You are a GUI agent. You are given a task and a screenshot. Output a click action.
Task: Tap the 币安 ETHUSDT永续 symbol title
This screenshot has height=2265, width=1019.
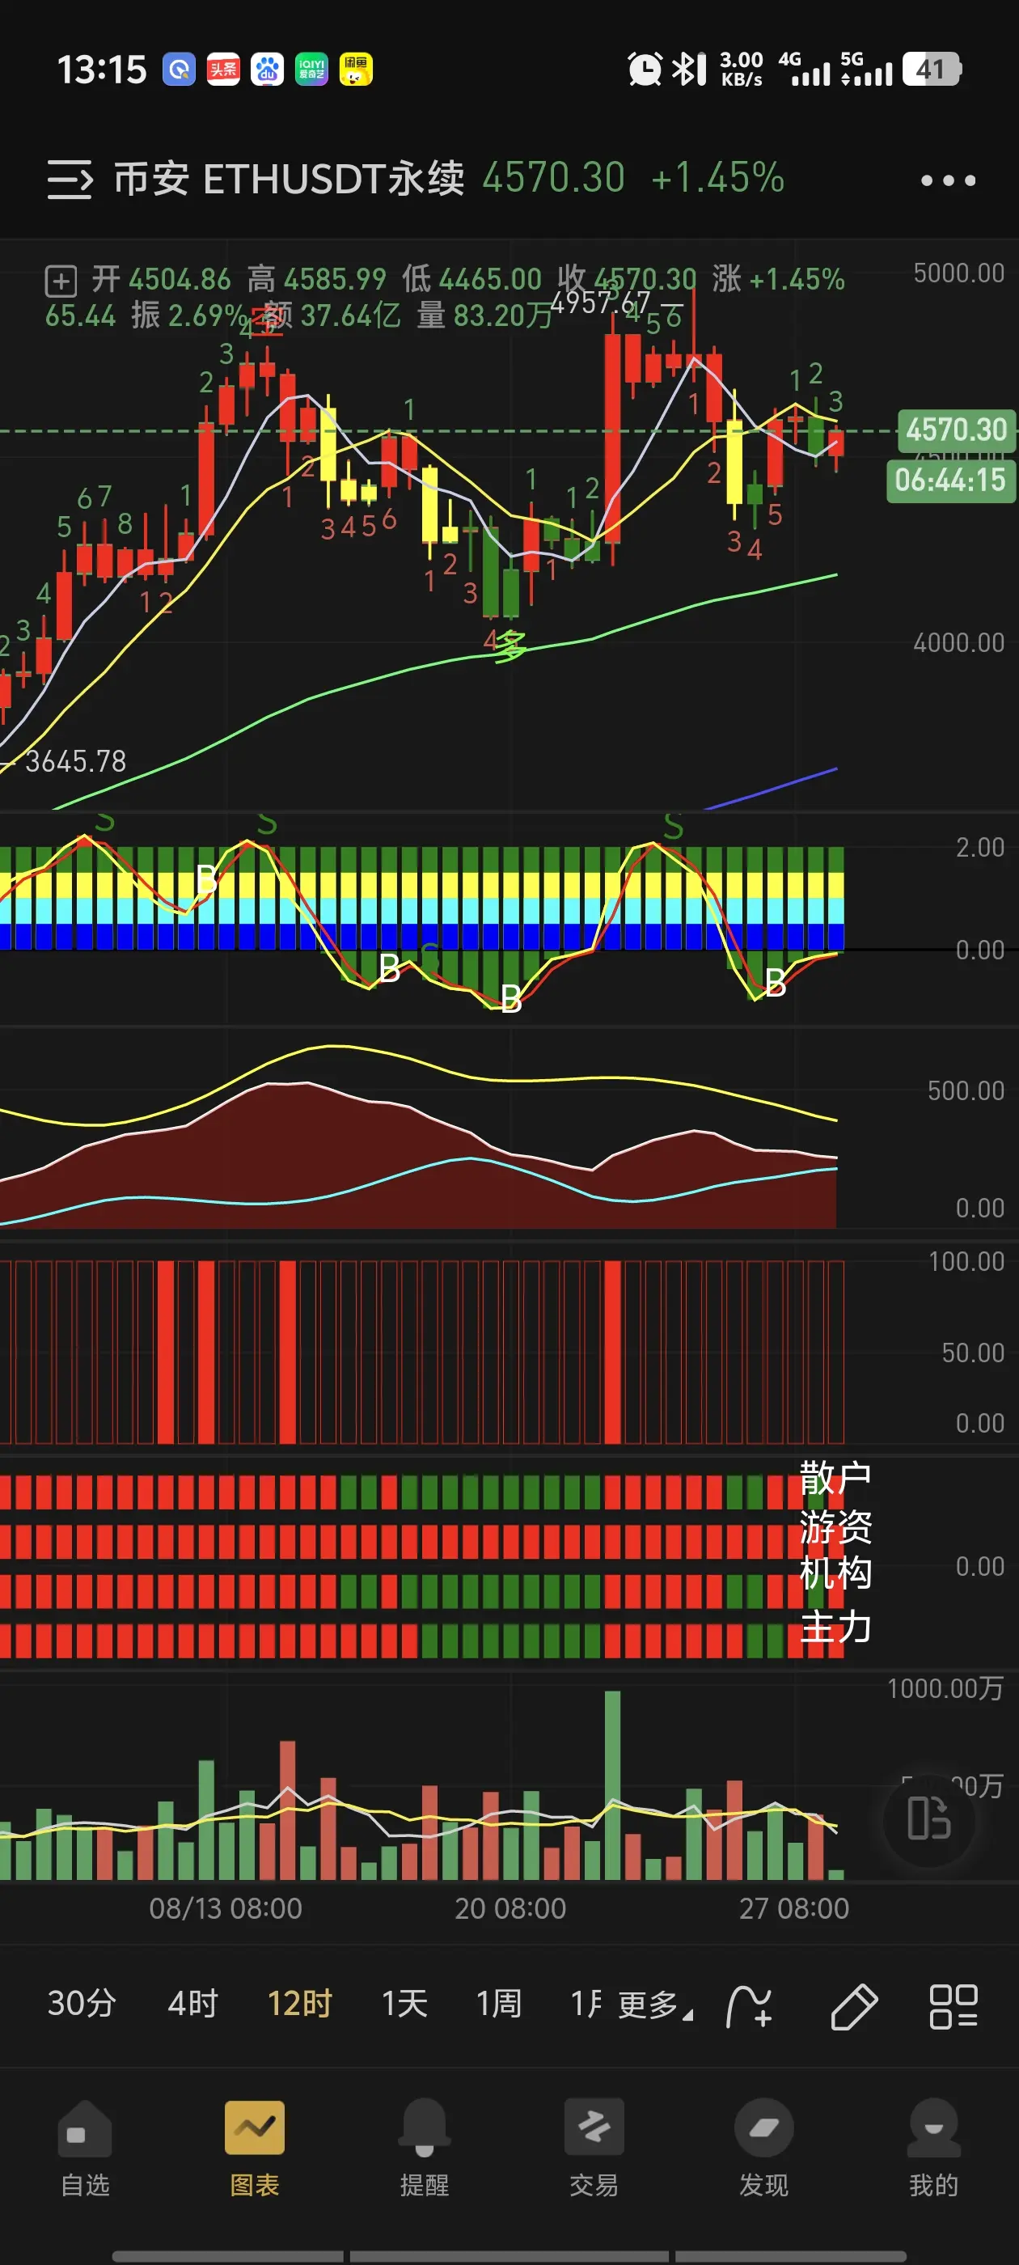tap(290, 179)
